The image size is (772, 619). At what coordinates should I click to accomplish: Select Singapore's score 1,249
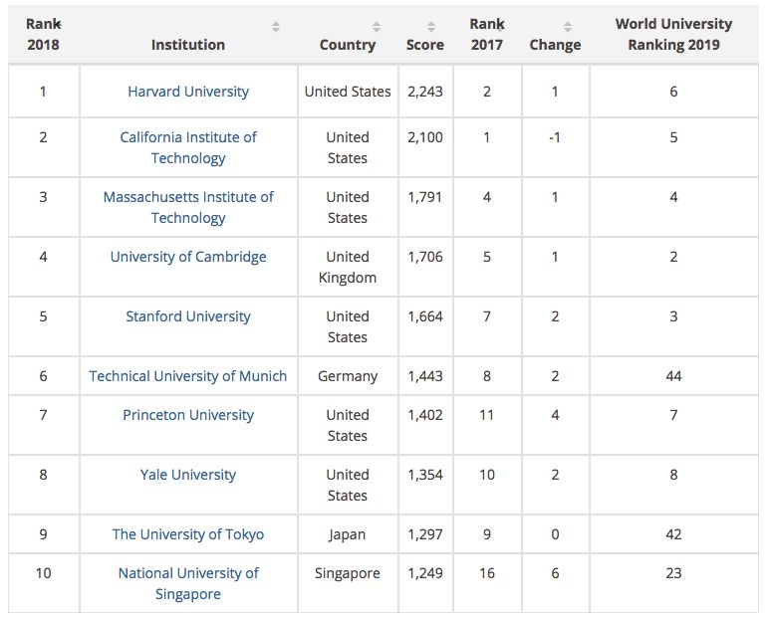[x=425, y=573]
